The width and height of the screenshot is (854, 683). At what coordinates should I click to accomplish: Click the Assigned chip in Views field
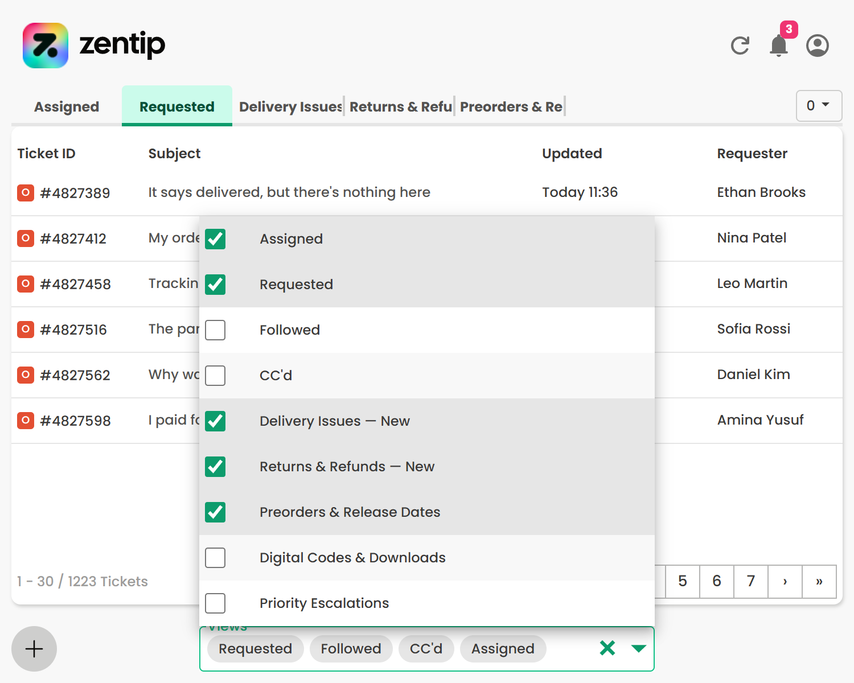tap(503, 649)
